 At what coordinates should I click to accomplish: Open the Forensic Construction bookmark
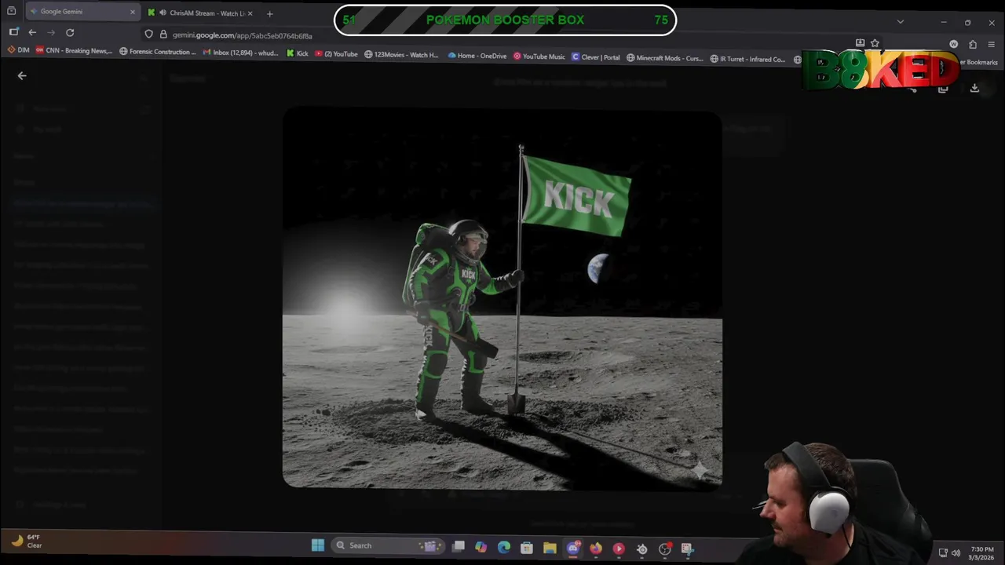(x=158, y=52)
